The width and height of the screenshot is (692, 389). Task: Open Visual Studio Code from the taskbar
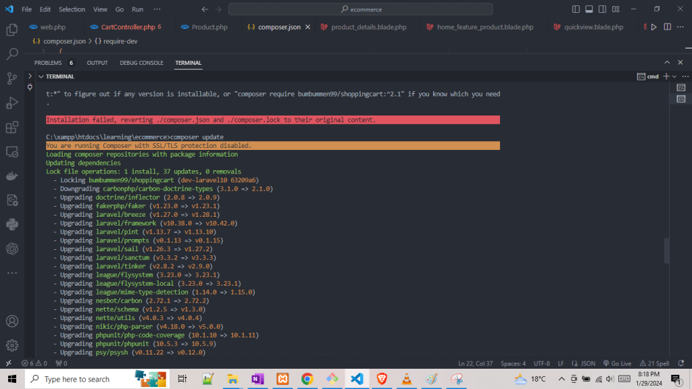click(x=357, y=379)
